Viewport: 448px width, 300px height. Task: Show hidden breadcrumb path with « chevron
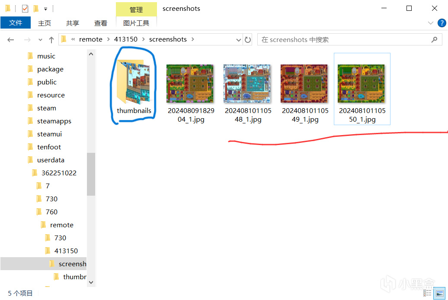coord(73,39)
